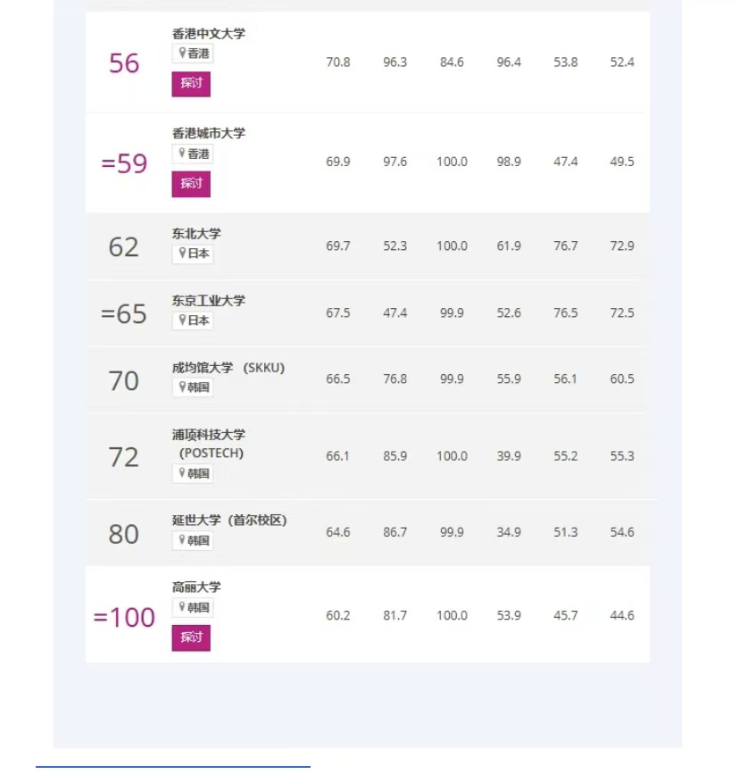Click location pin icon under 香港城市大学
The image size is (739, 783).
182,153
